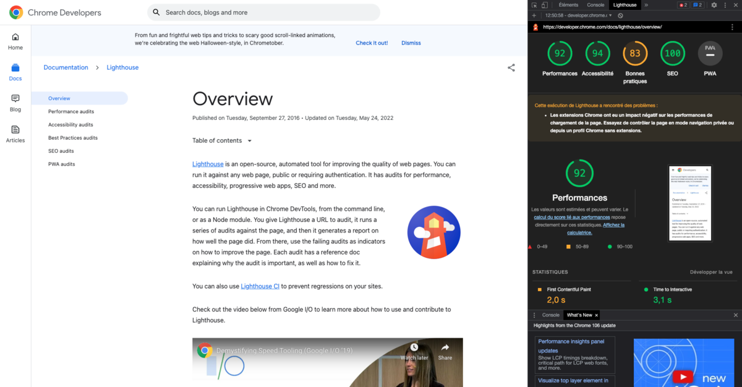Click the PWA score gauge
Image resolution: width=742 pixels, height=387 pixels.
pyautogui.click(x=710, y=53)
